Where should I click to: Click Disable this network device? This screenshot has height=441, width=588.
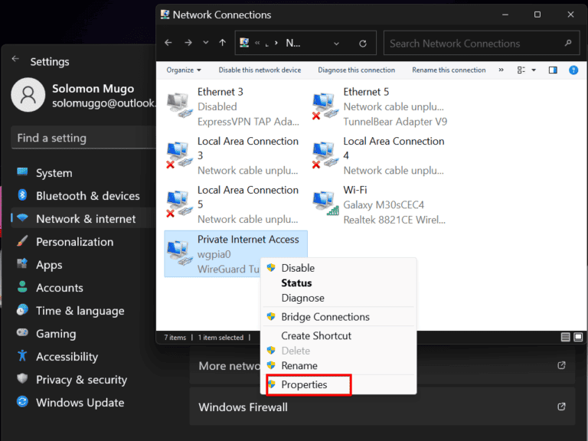(260, 70)
